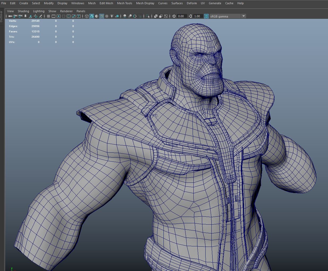The height and width of the screenshot is (271, 328).
Task: Open the Select menu
Action: point(36,3)
